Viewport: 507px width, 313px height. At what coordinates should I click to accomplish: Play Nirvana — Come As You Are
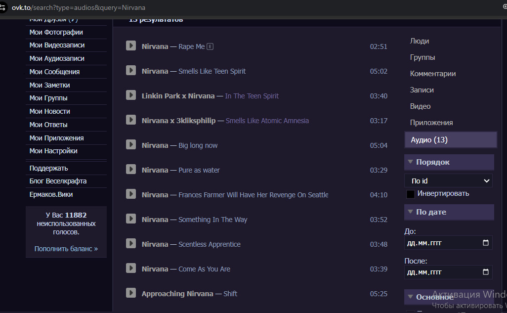[131, 268]
